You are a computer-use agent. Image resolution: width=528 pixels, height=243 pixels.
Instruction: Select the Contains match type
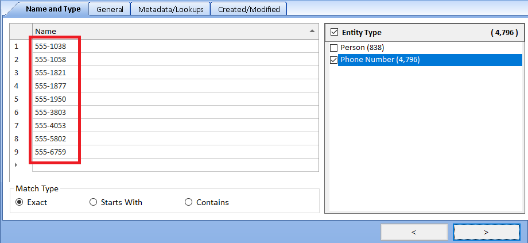tap(189, 202)
